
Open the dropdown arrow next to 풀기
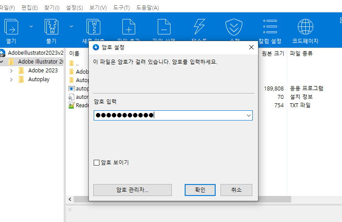[x=71, y=26]
